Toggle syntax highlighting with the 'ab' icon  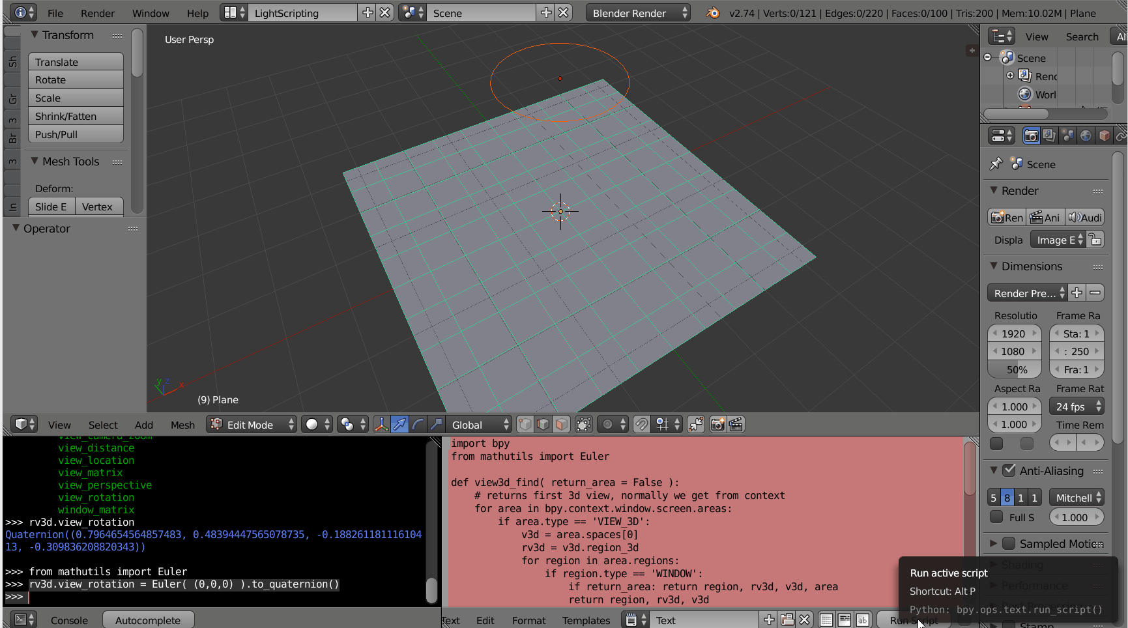click(x=862, y=620)
